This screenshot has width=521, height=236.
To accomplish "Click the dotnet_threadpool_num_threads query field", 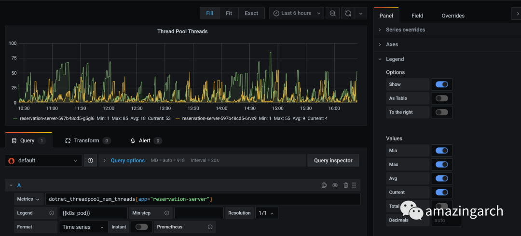I will pos(203,199).
